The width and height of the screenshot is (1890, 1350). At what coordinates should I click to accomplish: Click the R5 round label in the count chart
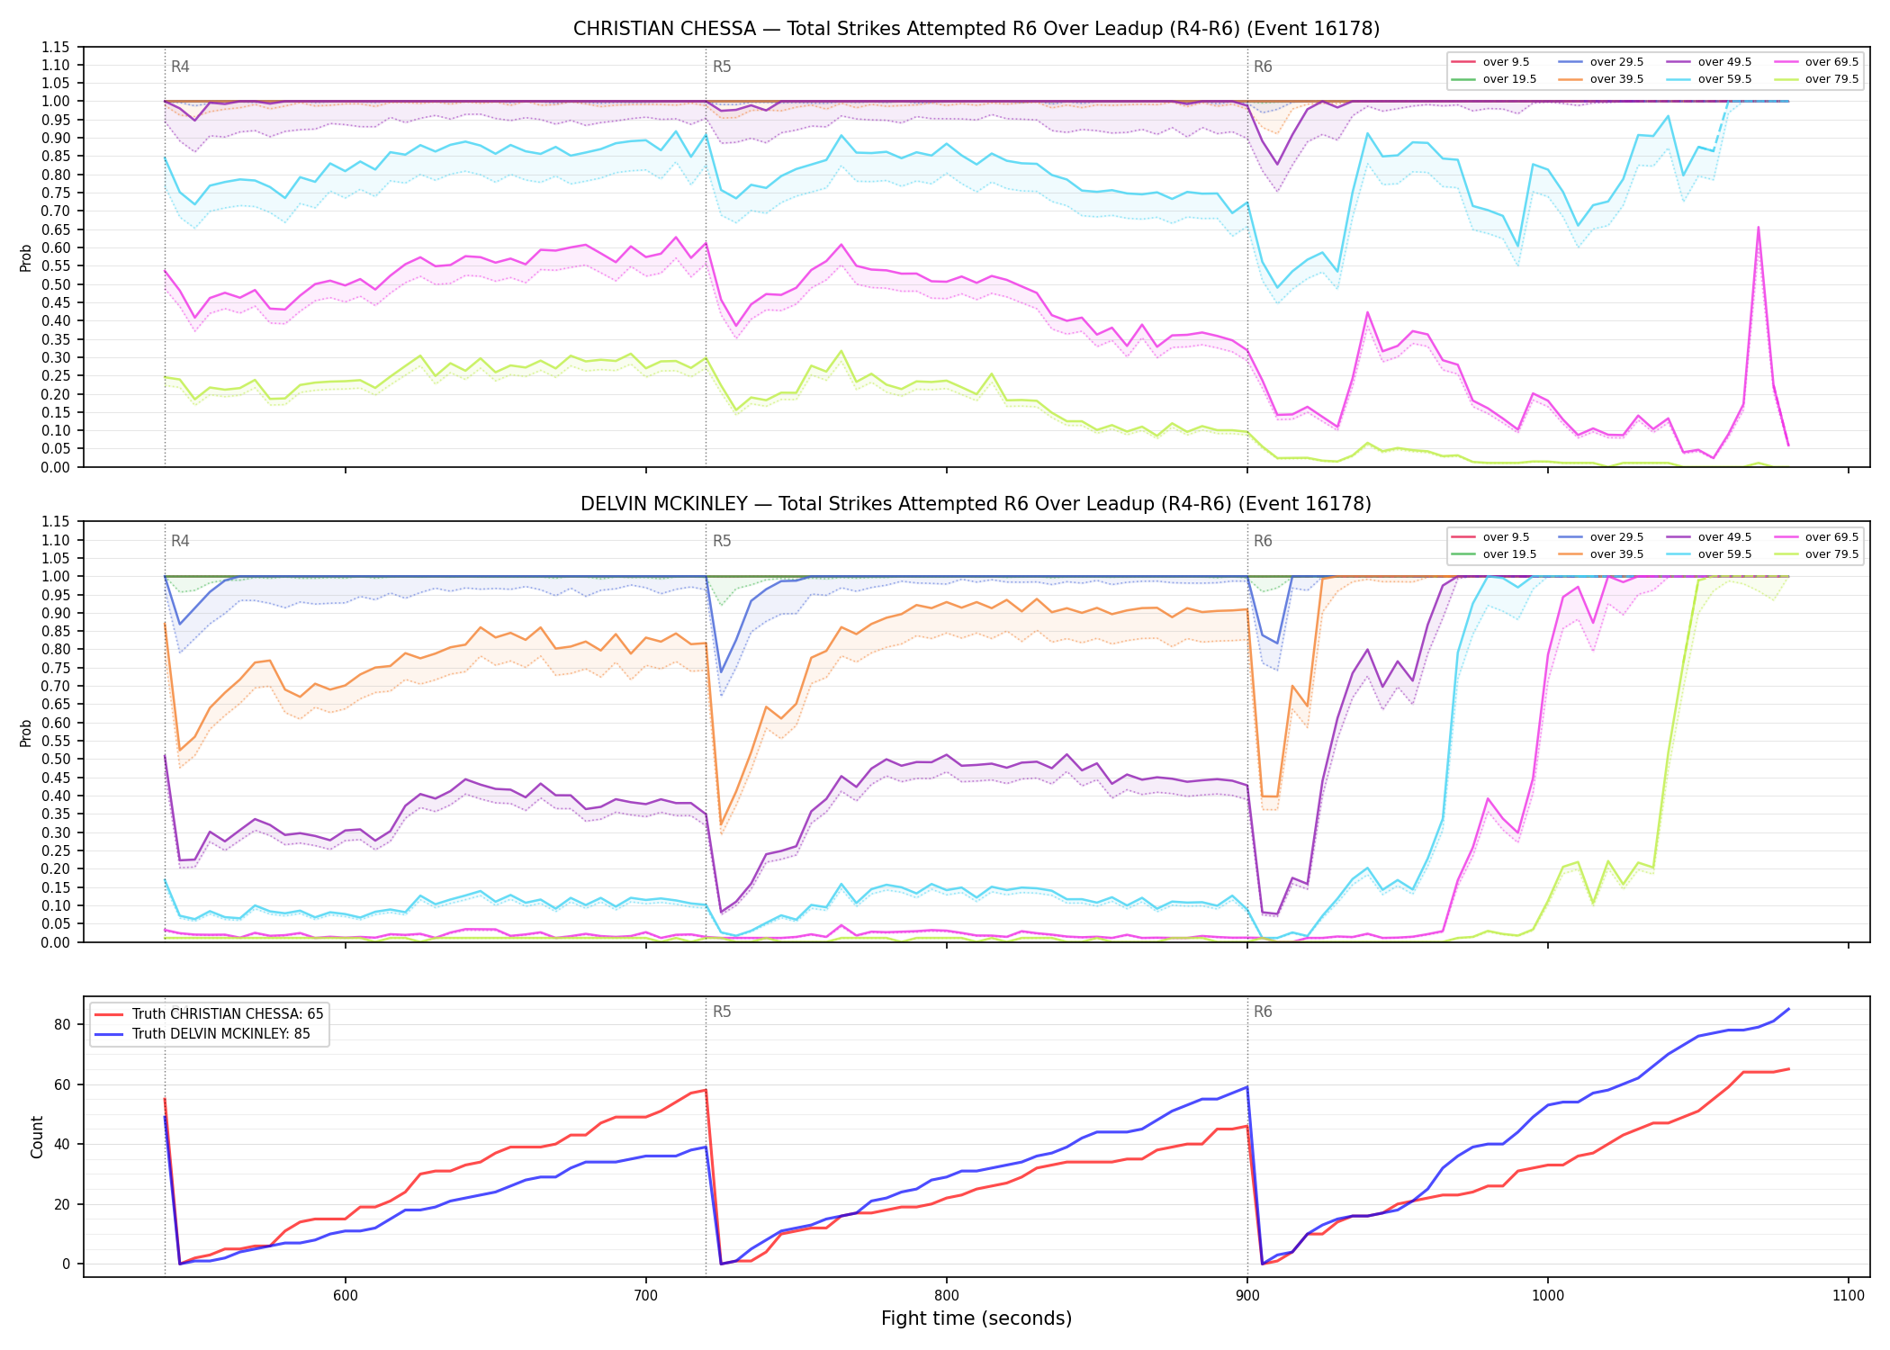(722, 1012)
